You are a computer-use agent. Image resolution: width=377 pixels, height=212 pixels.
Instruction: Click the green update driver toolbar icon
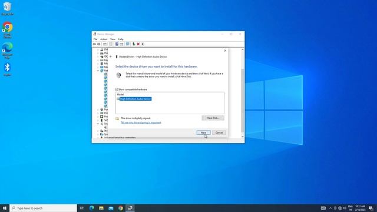click(134, 44)
